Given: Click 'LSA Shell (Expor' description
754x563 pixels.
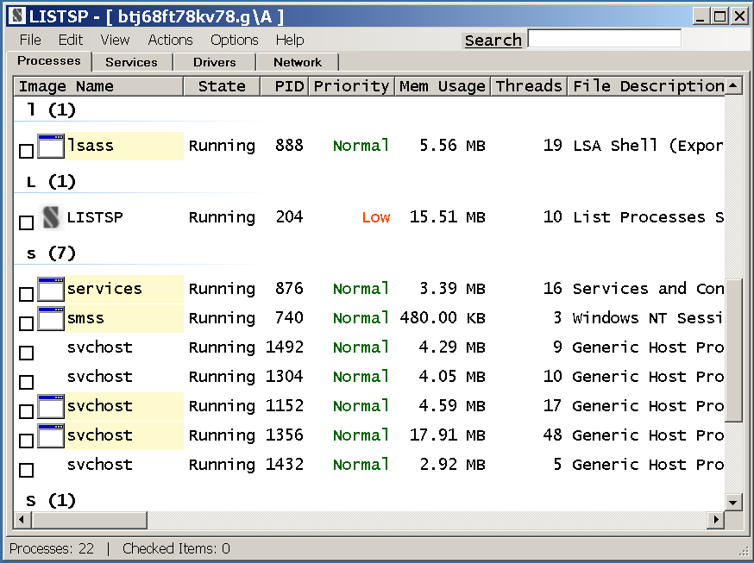Looking at the screenshot, I should [648, 146].
